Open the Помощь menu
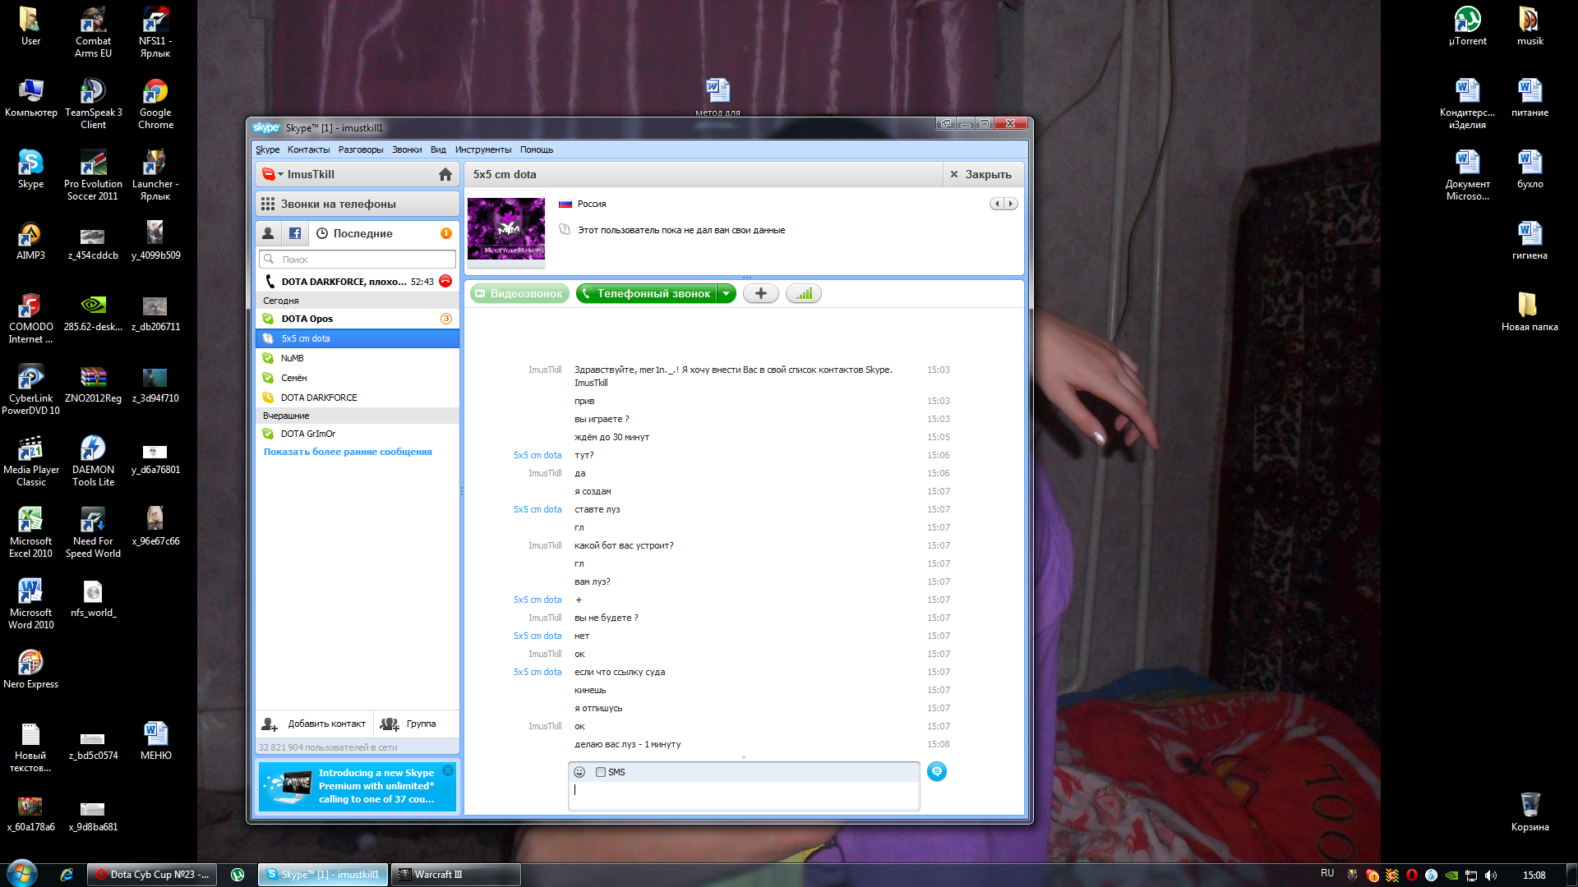This screenshot has width=1578, height=887. (x=537, y=149)
